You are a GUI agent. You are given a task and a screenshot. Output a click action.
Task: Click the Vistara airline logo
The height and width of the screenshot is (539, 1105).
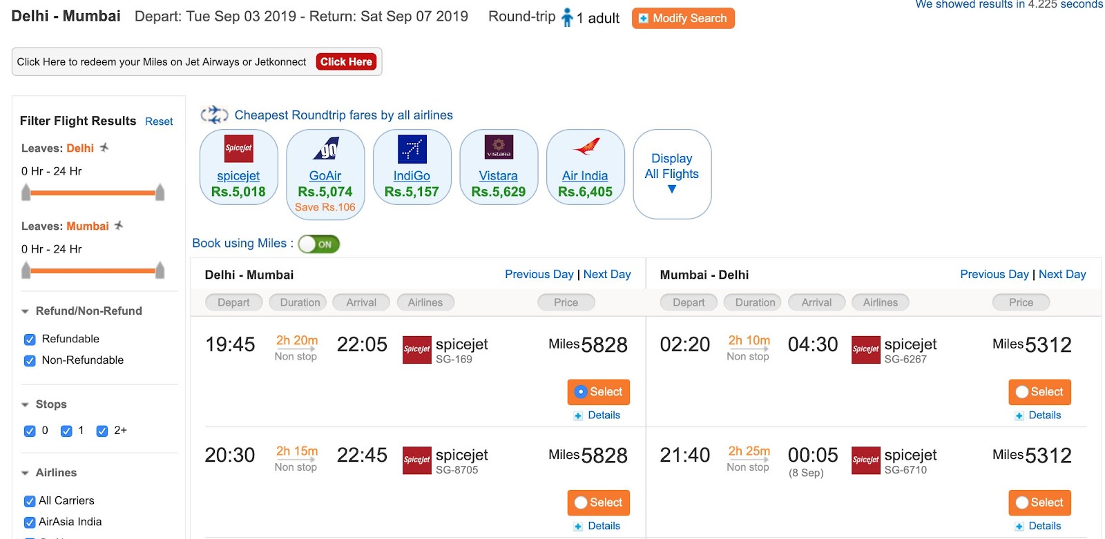499,147
